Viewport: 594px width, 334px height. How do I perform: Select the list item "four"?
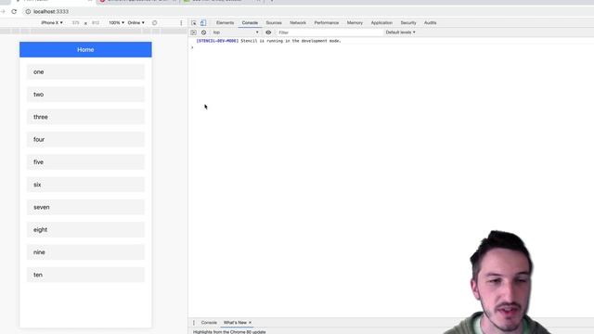[85, 139]
